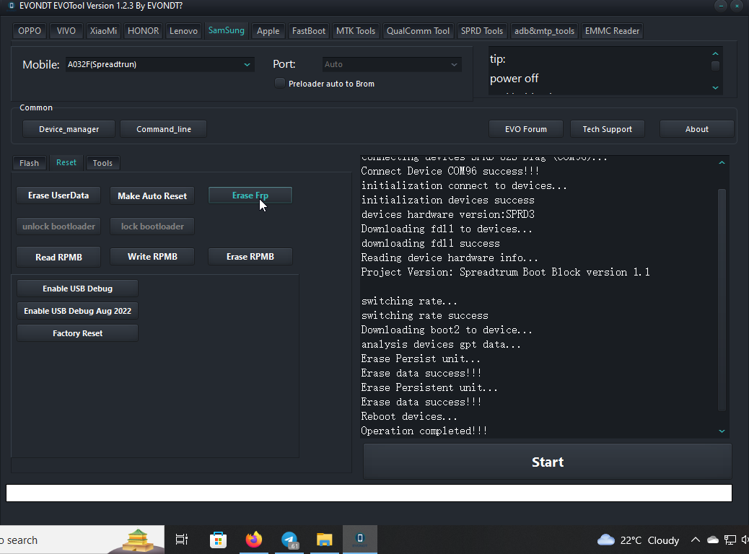
Task: Click the white progress bar
Action: coord(369,493)
